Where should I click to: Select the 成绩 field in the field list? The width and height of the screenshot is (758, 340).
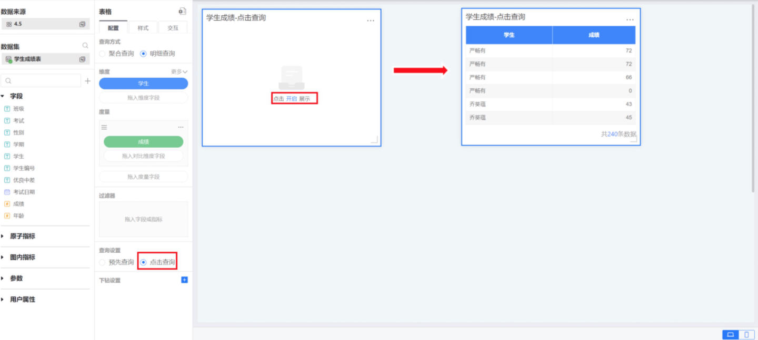pos(18,204)
